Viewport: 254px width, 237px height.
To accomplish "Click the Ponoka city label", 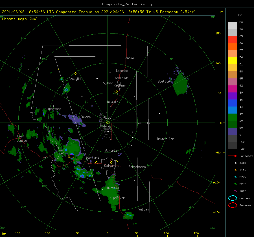I will click(x=129, y=58).
